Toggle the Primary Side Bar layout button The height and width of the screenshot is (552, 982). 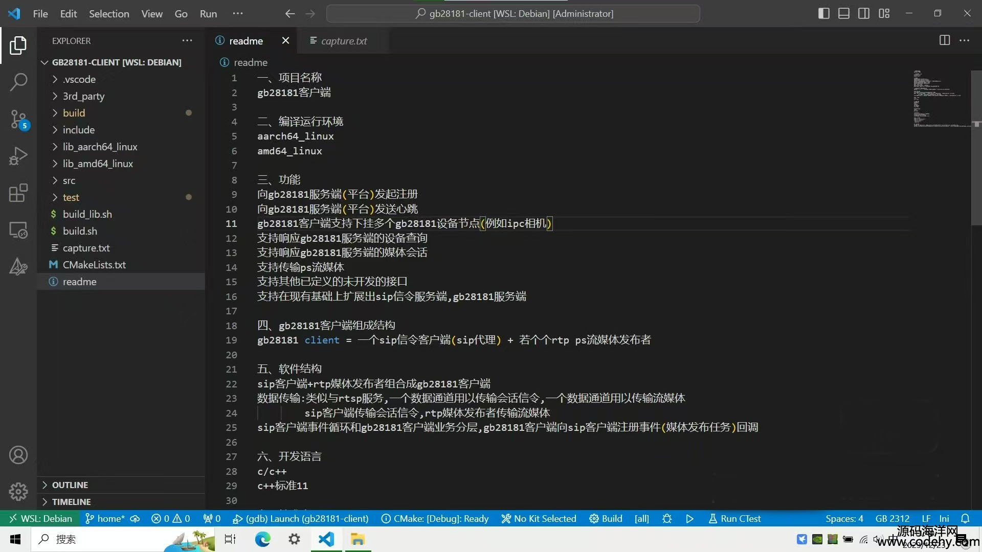(x=823, y=13)
